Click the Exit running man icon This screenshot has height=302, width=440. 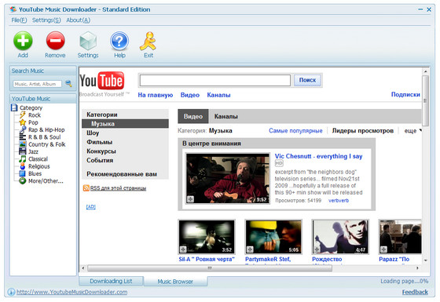tap(148, 41)
